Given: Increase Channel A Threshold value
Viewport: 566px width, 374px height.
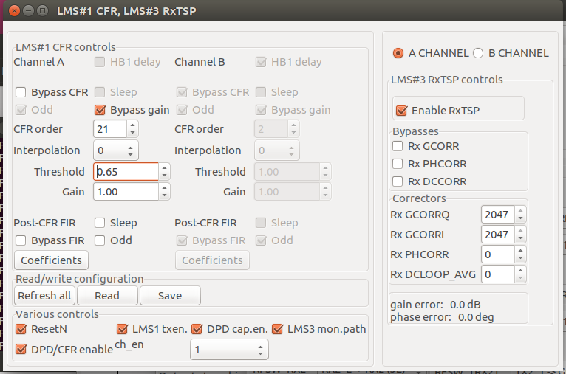Looking at the screenshot, I should tap(164, 168).
